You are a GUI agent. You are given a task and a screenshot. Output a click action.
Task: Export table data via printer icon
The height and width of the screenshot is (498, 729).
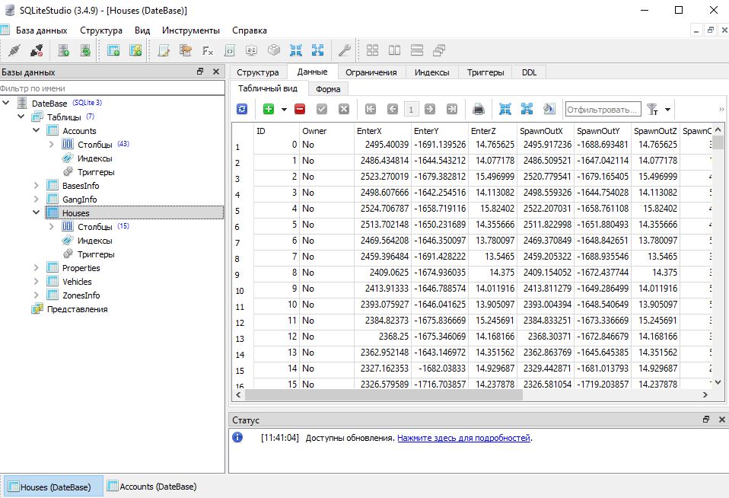(479, 109)
